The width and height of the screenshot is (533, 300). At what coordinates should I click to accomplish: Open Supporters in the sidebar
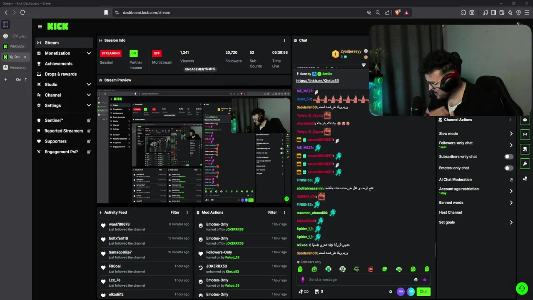(64, 141)
